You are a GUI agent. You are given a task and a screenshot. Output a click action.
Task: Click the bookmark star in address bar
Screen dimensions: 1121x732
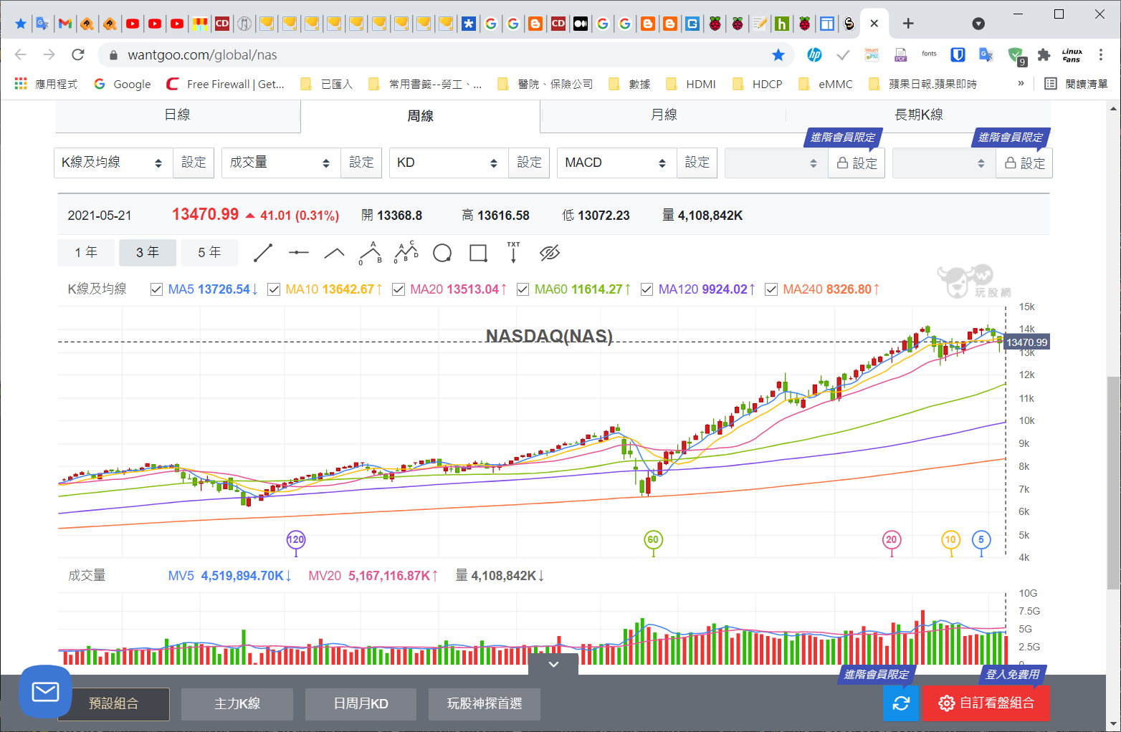(x=778, y=55)
